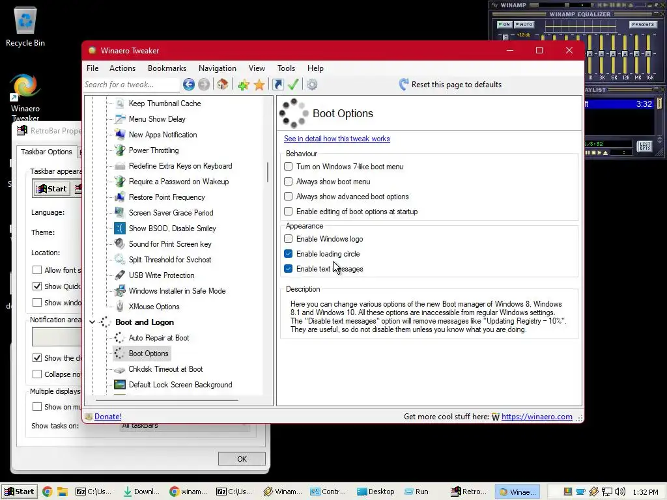Toggle the Collapse notifications checkbox in RetroBar

tap(37, 374)
